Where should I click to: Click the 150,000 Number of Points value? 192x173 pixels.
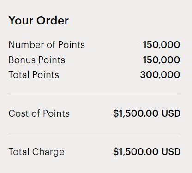click(162, 45)
